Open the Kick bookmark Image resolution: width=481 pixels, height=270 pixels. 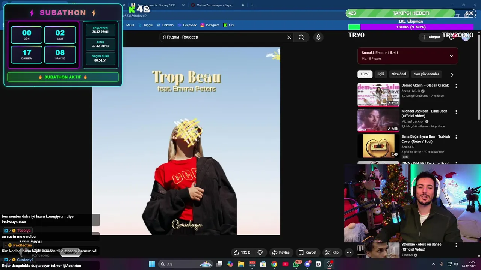(228, 25)
